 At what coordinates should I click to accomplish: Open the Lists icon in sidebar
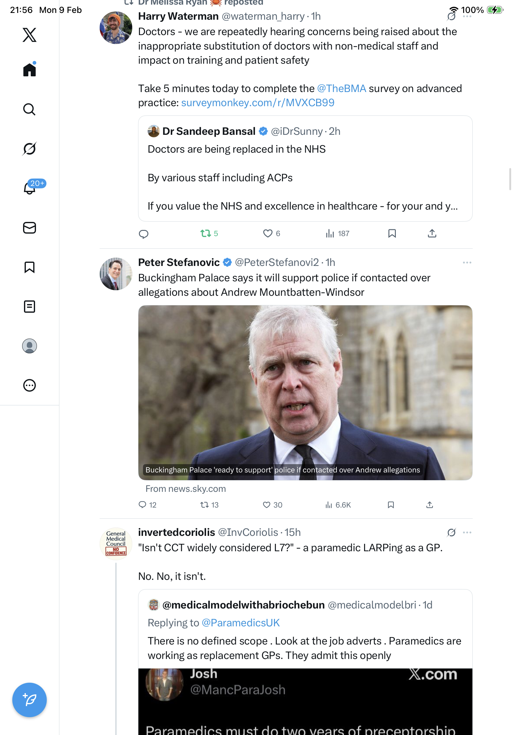coord(29,306)
